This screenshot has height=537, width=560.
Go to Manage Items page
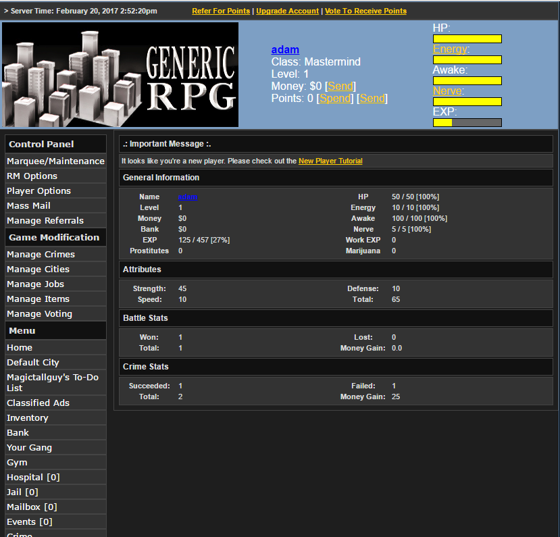38,299
